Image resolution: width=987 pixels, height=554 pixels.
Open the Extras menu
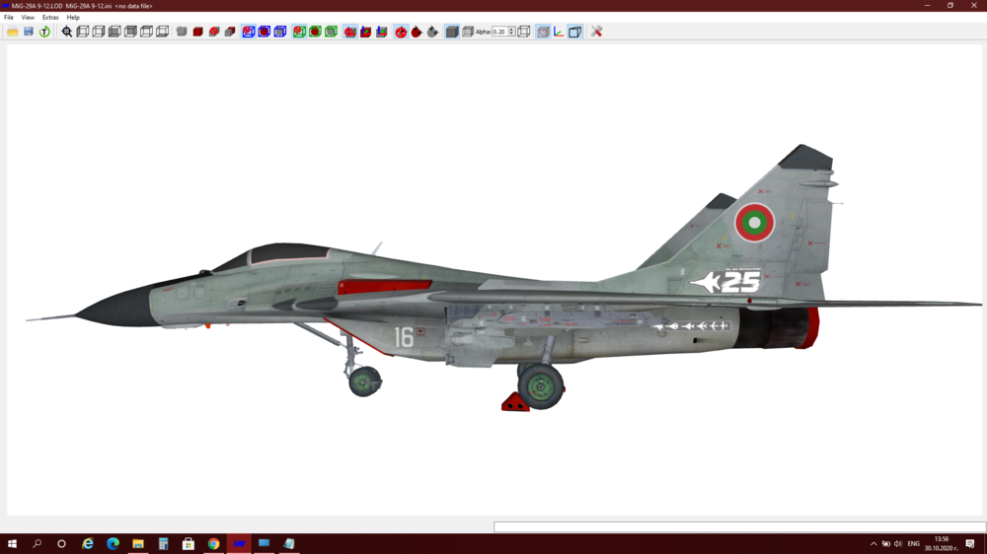coord(50,18)
